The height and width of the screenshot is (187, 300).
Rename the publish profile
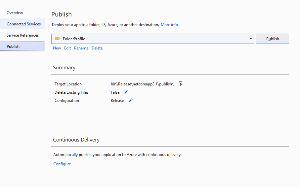[x=81, y=48]
